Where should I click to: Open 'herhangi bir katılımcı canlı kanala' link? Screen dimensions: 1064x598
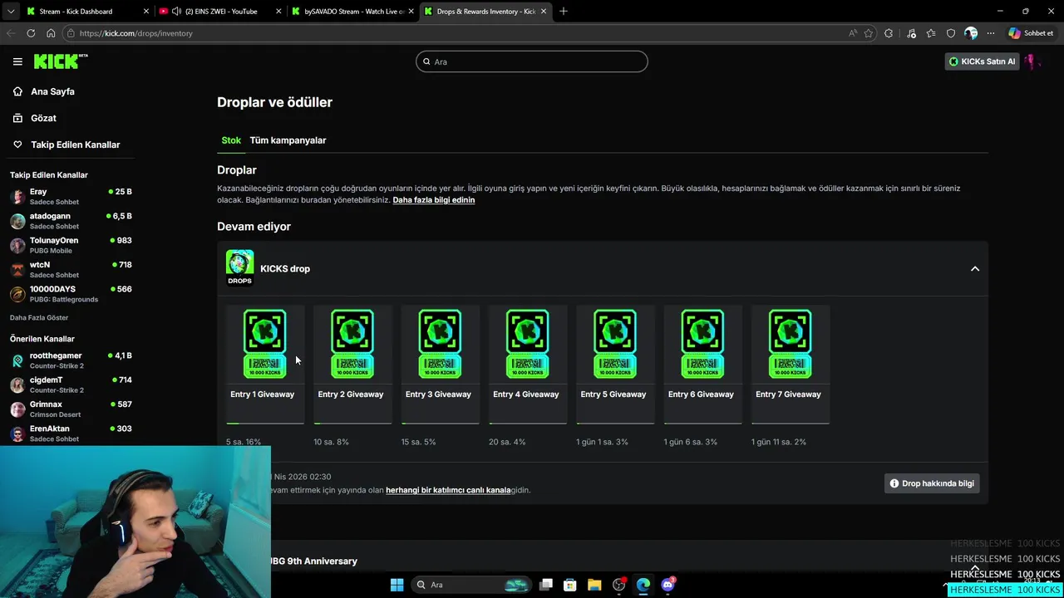click(448, 490)
